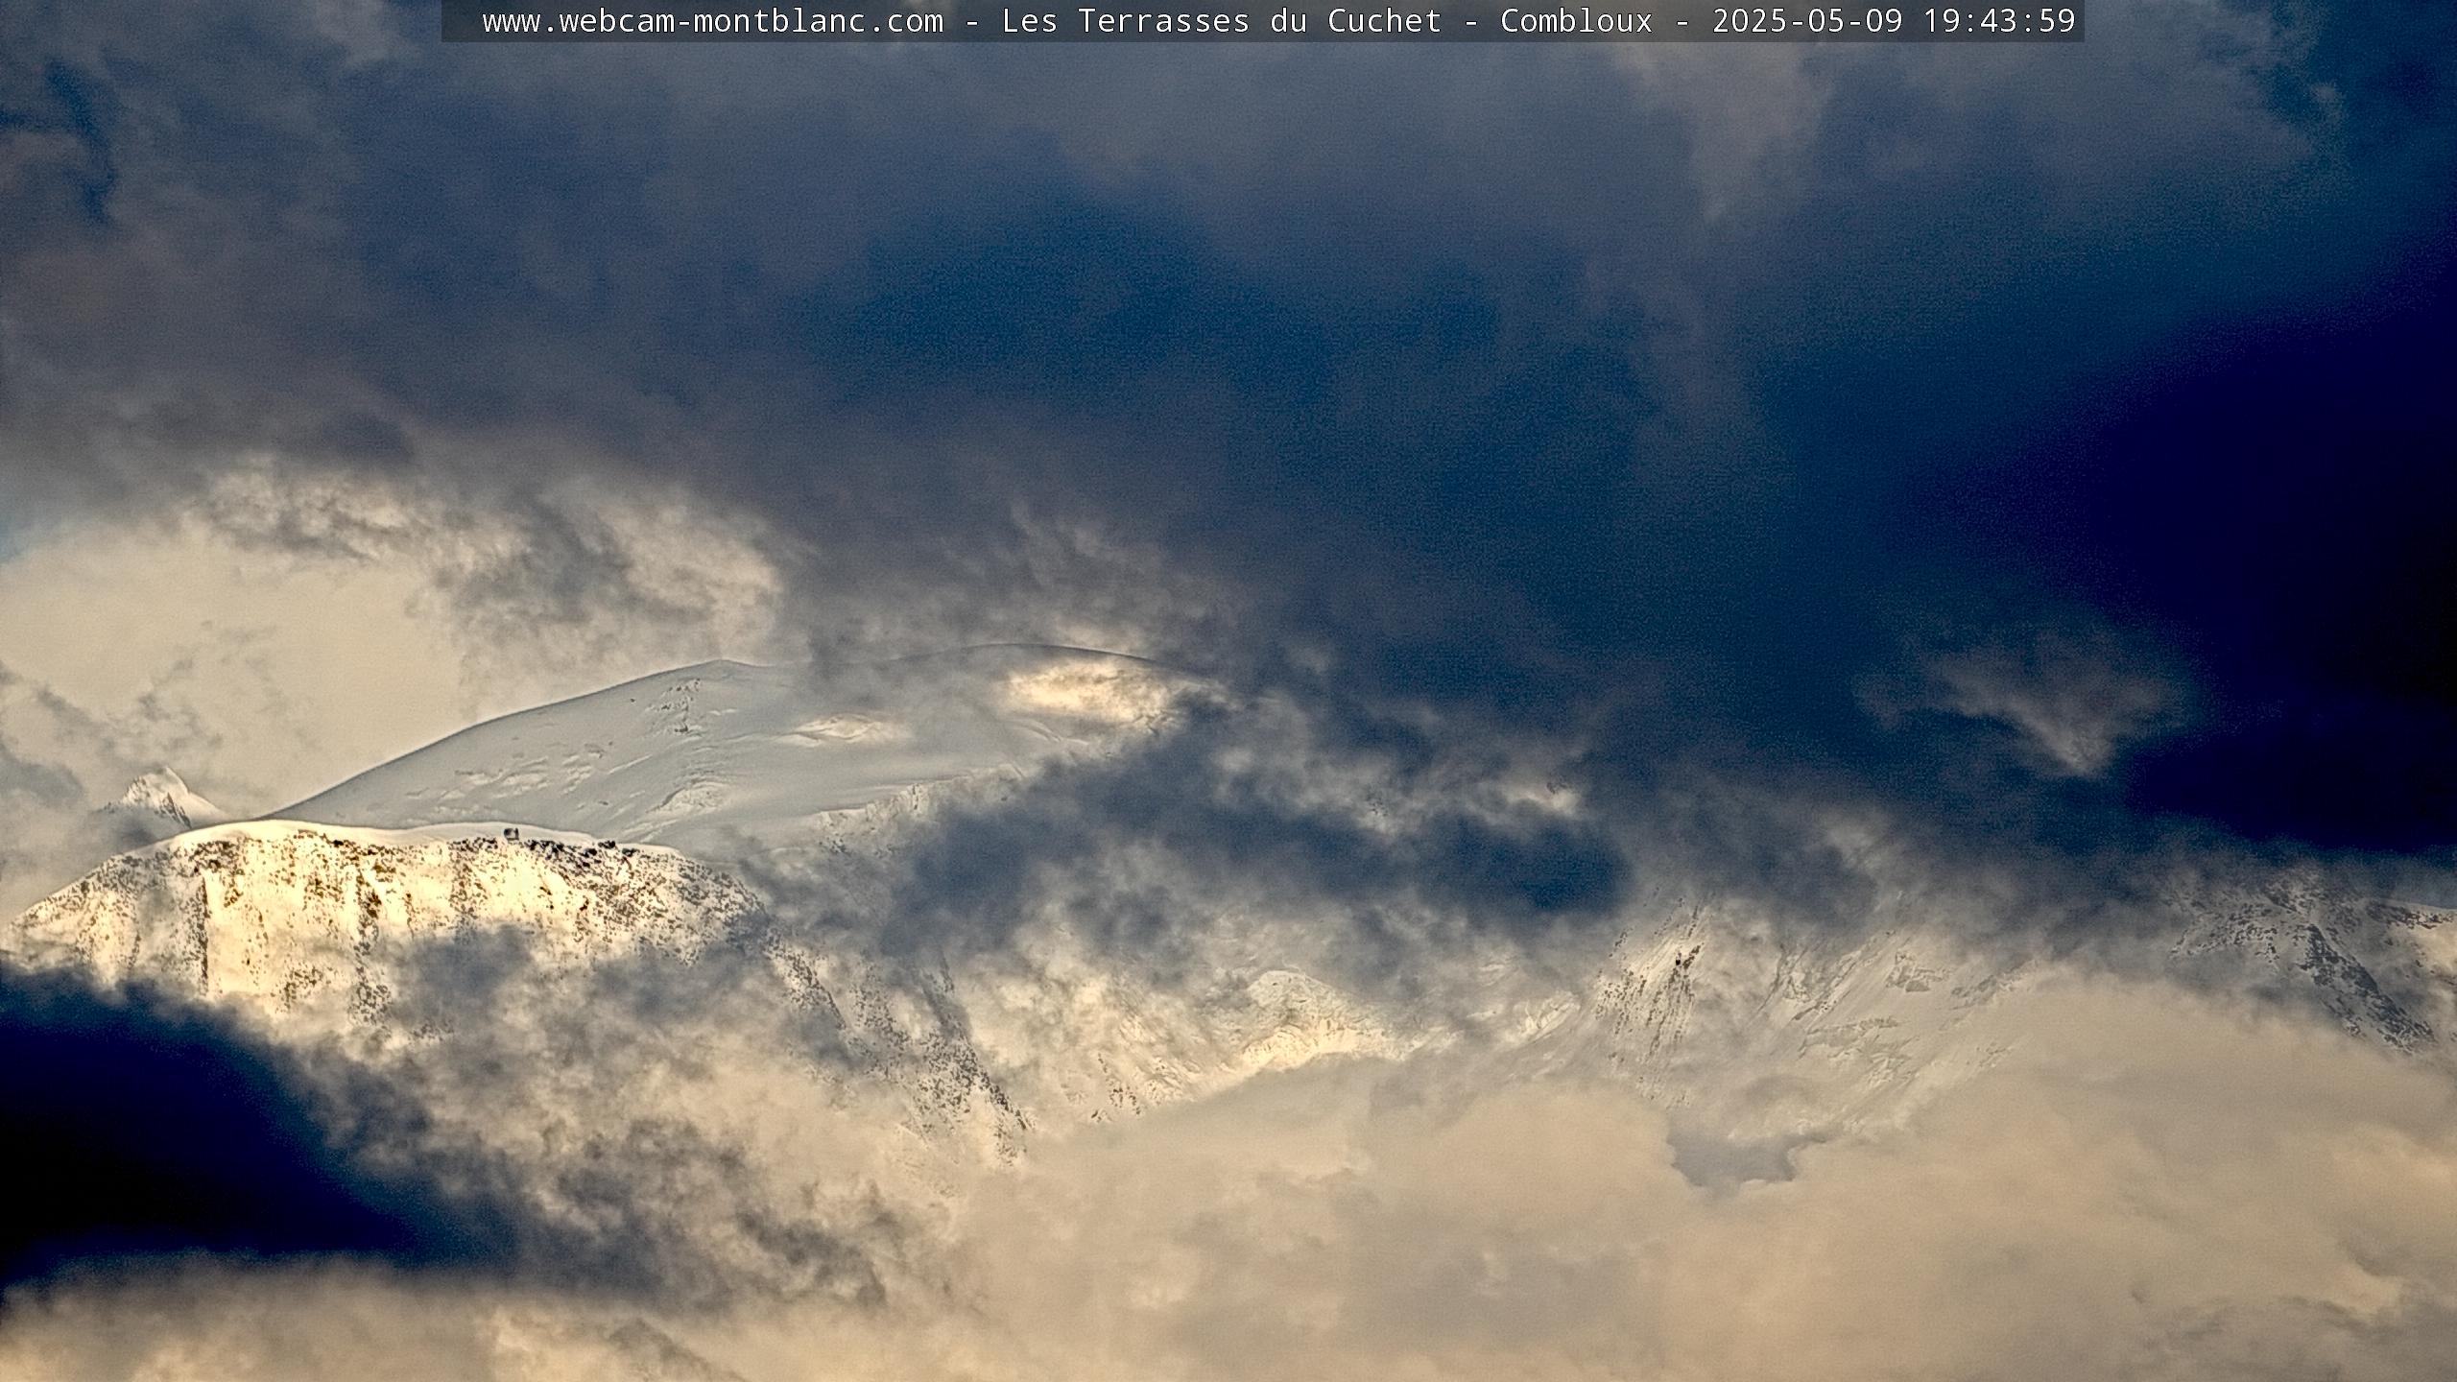Click the 2025-05-09 date stamp

pyautogui.click(x=1807, y=21)
